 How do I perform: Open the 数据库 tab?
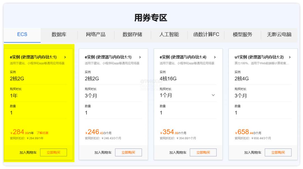pyautogui.click(x=59, y=35)
